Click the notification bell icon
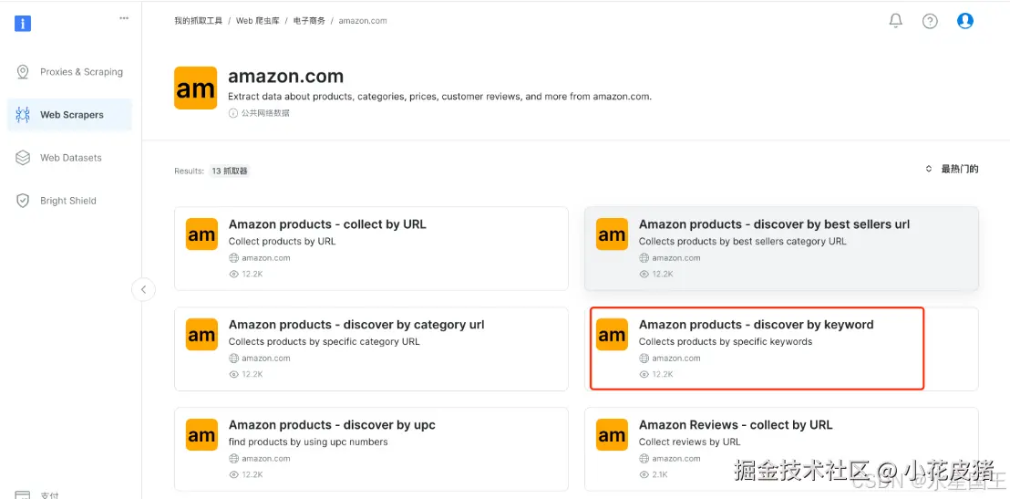 coord(895,21)
